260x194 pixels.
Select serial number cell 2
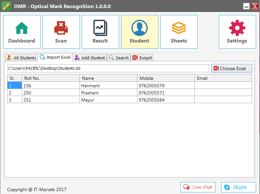tap(15, 92)
